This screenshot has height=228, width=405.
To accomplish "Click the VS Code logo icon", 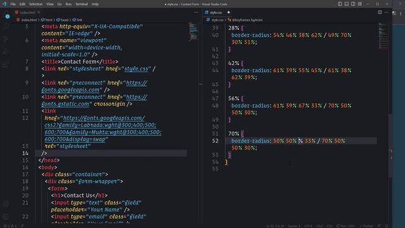I will pyautogui.click(x=4, y=4).
